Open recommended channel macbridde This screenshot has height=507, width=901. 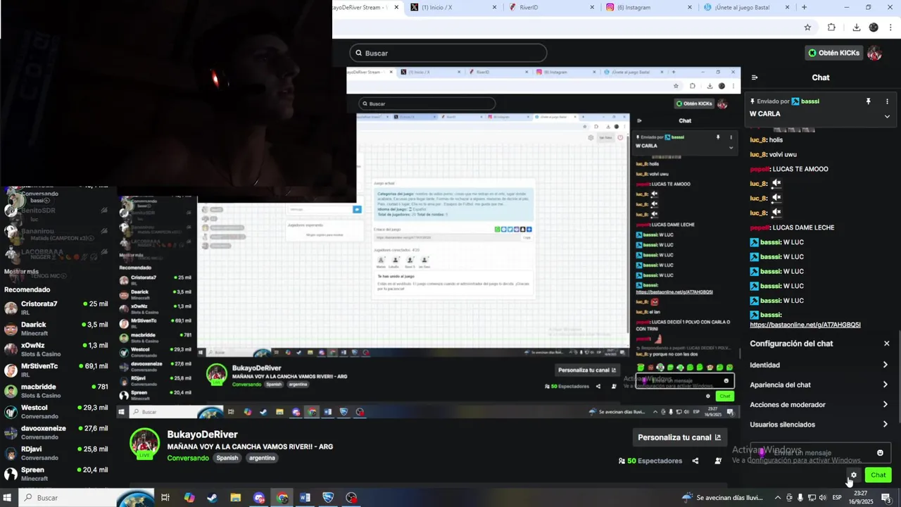(56, 391)
